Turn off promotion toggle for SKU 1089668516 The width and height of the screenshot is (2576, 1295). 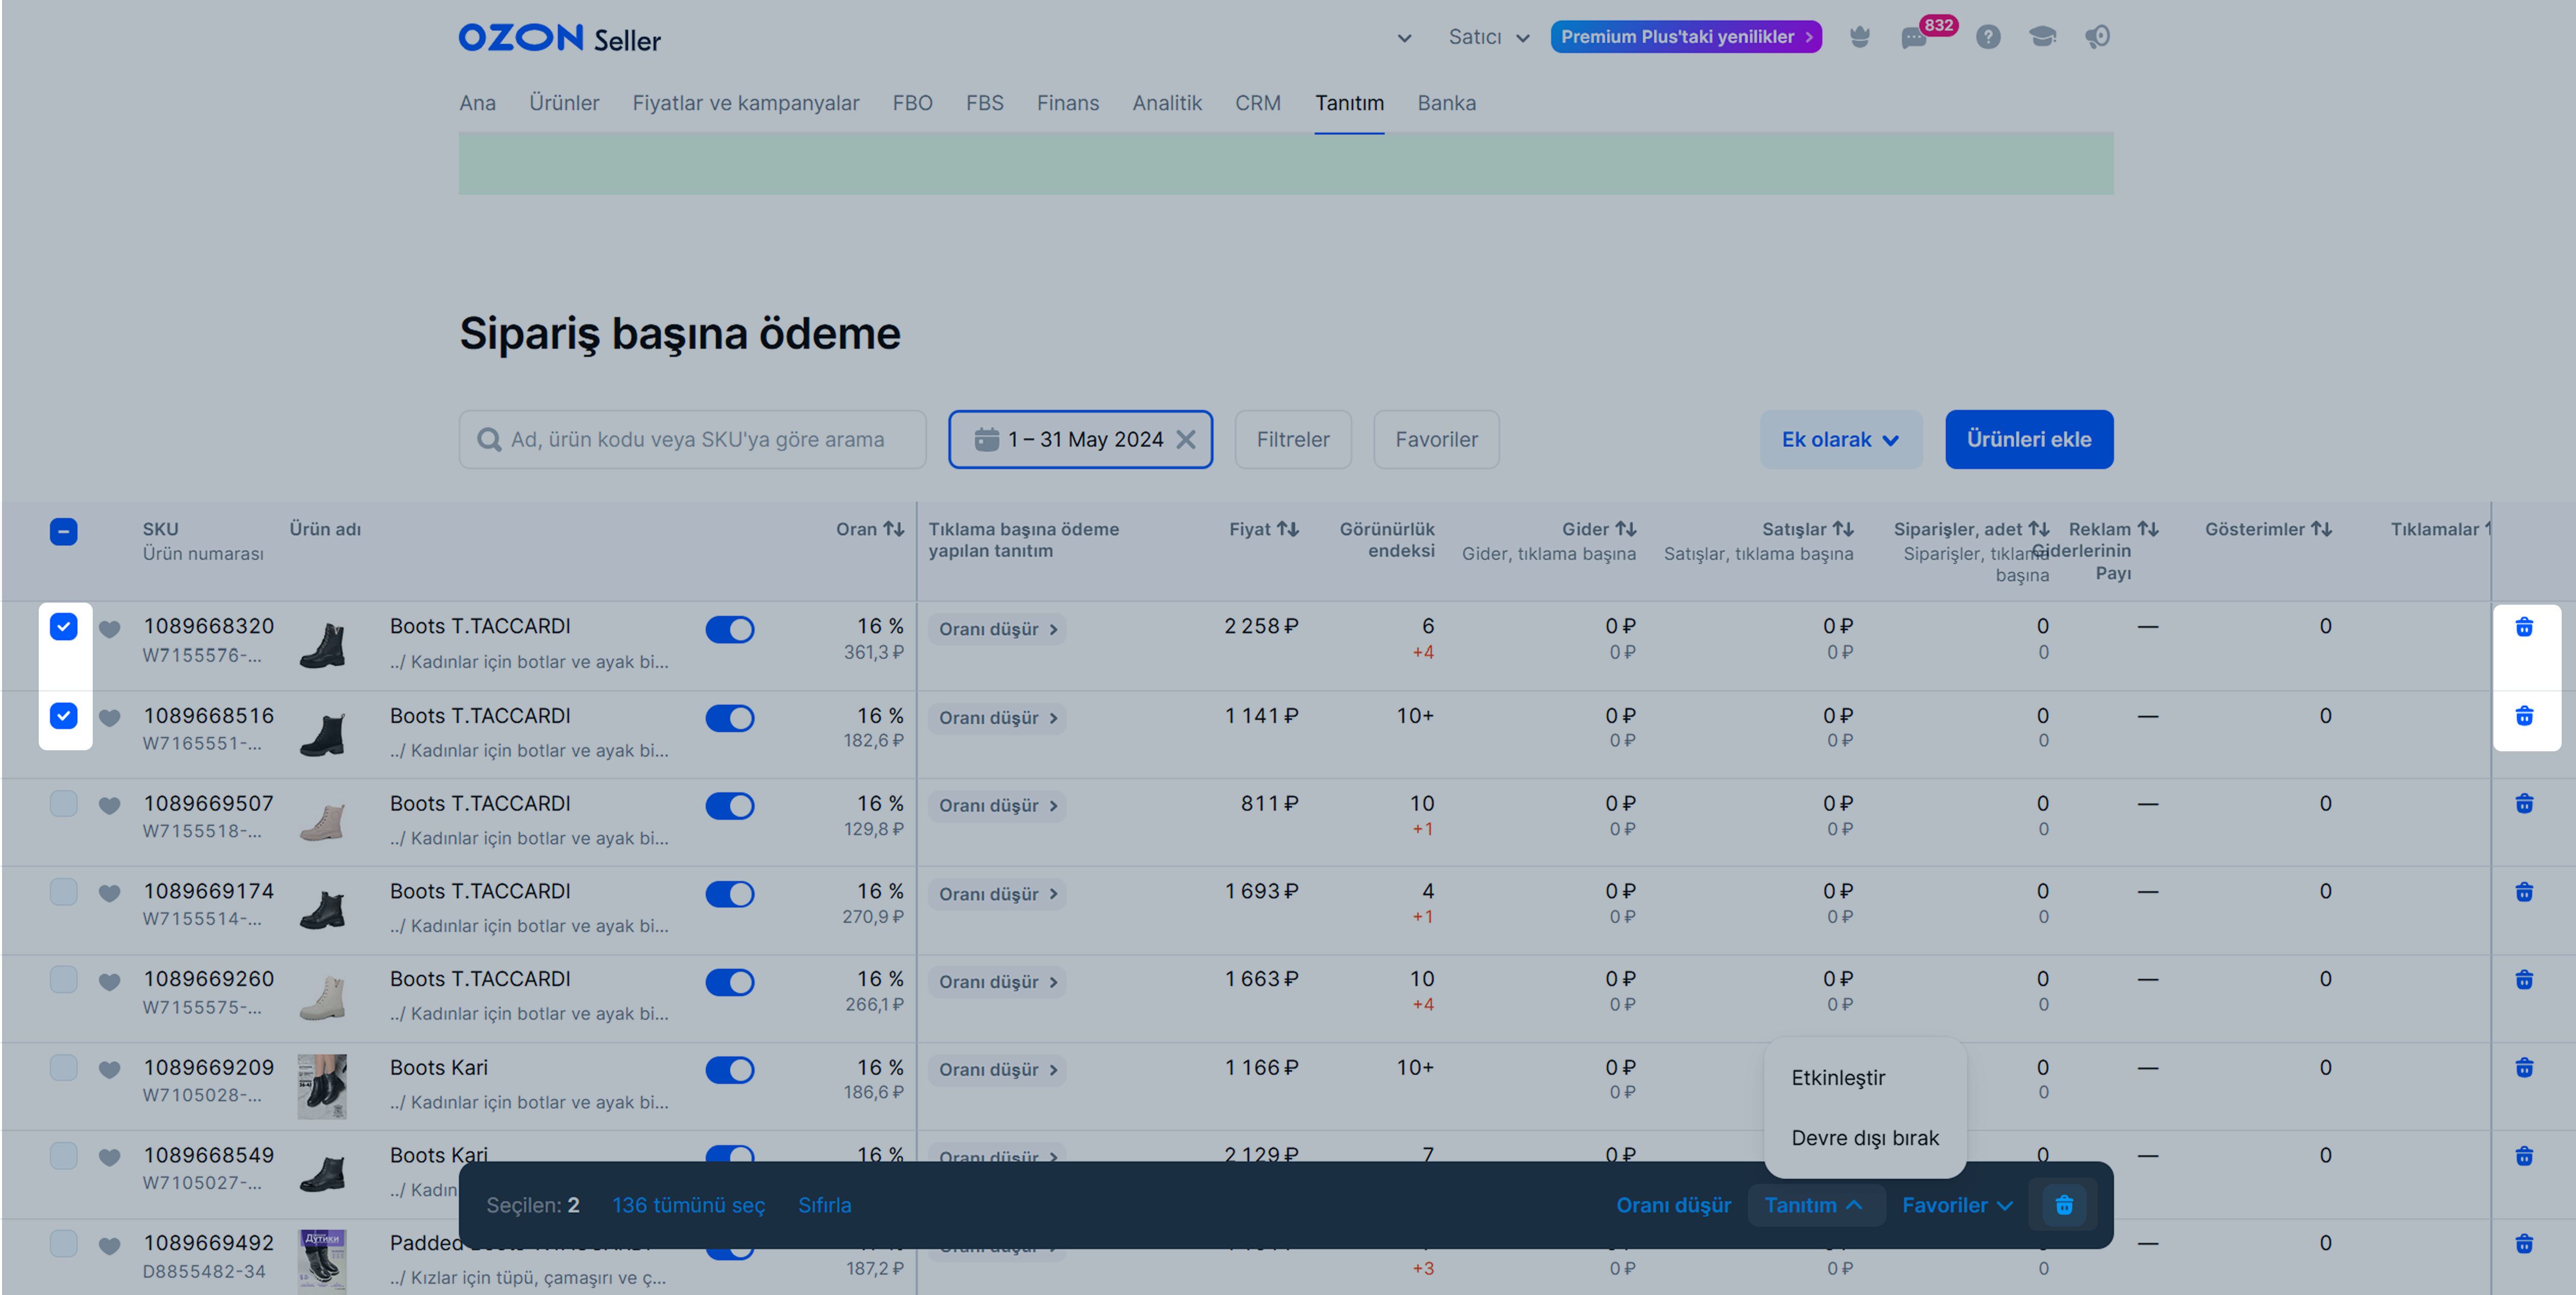point(730,718)
